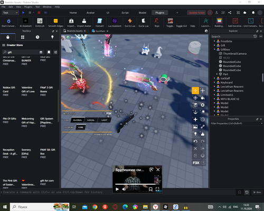
Task: Open the Test mode dropdown
Action: click(x=10, y=13)
